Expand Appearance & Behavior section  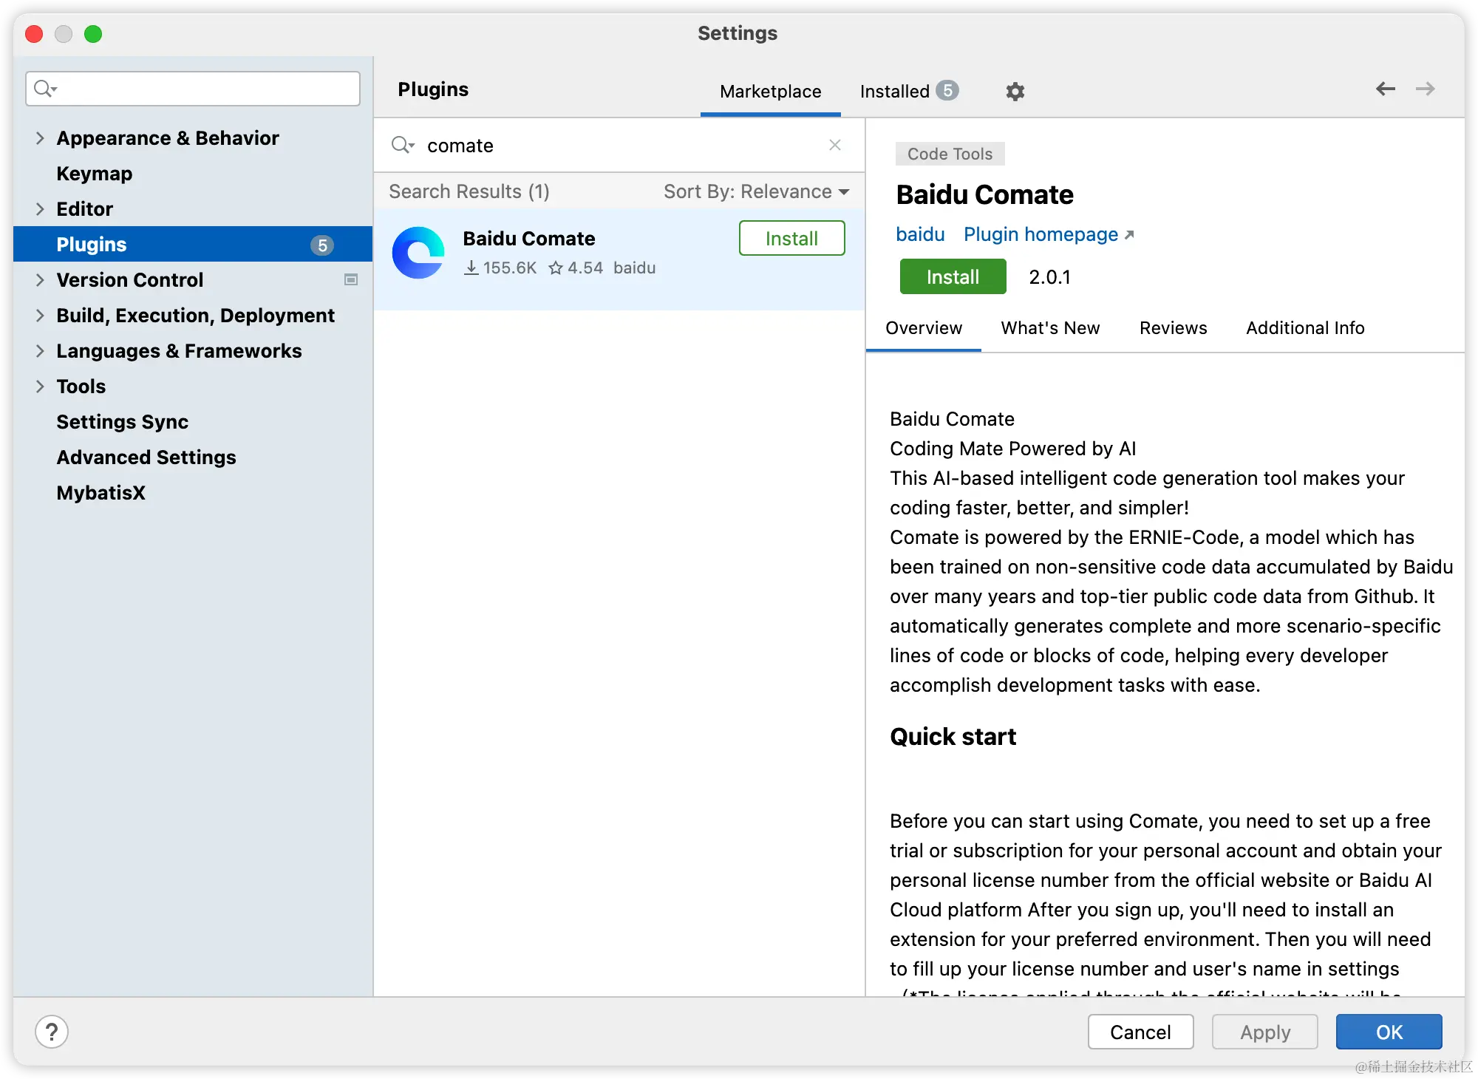pyautogui.click(x=40, y=138)
